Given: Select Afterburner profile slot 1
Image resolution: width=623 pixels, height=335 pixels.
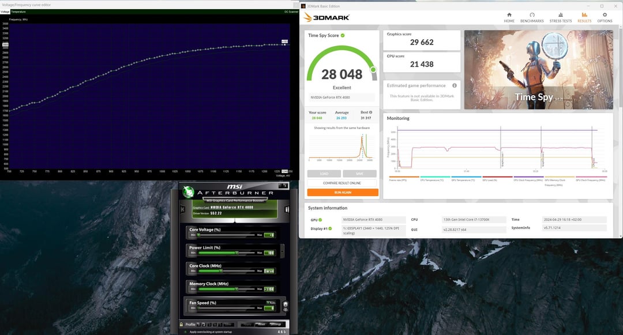Looking at the screenshot, I should pyautogui.click(x=198, y=324).
